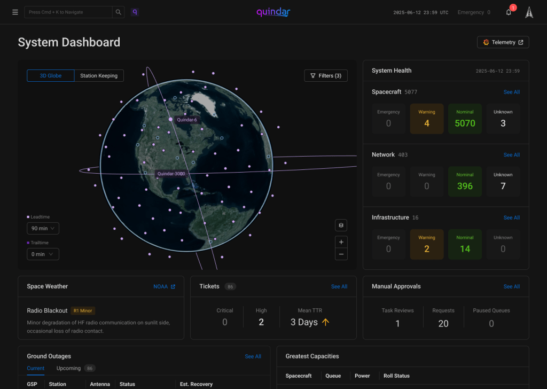Open the Filters (3) button
This screenshot has height=389, width=547.
pyautogui.click(x=326, y=76)
